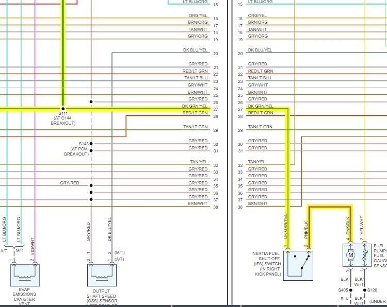387x307 pixels.
Task: Click the S405 ground splice dot
Action: click(x=350, y=290)
